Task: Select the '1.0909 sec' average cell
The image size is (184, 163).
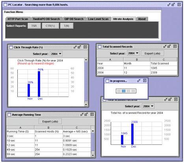Action: (77, 145)
